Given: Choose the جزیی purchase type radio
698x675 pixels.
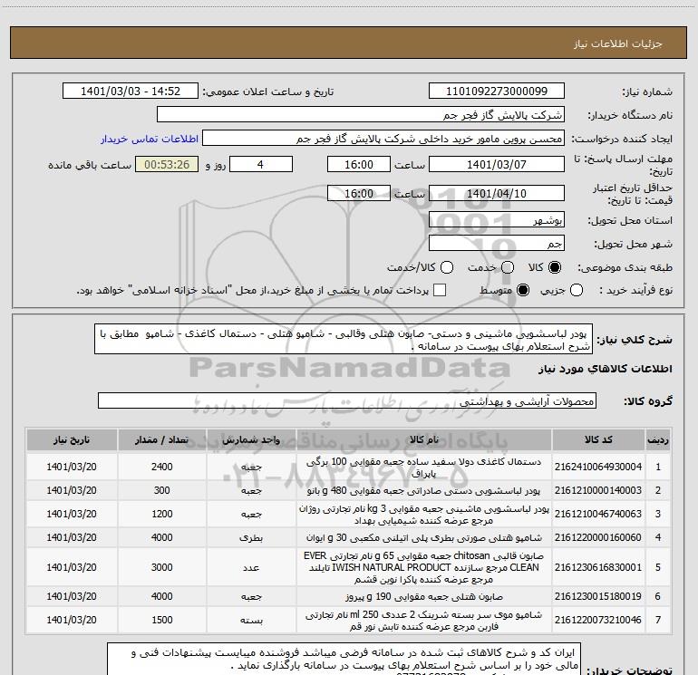Looking at the screenshot, I should point(577,290).
